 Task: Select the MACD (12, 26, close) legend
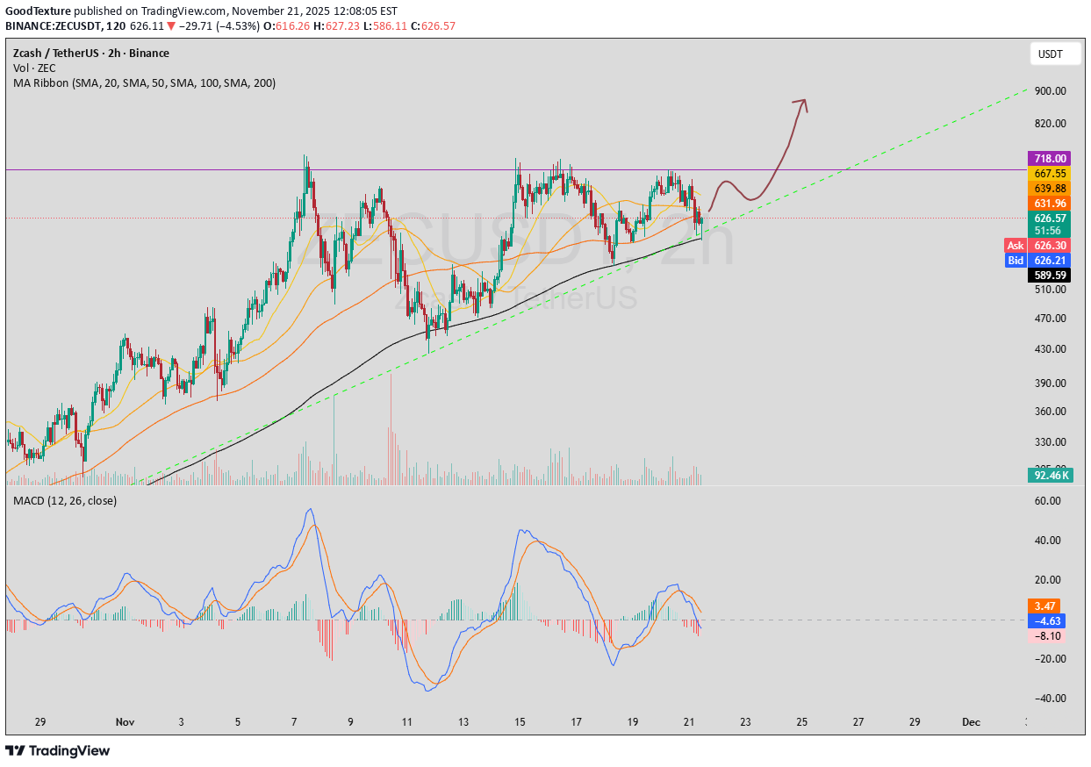coord(65,500)
